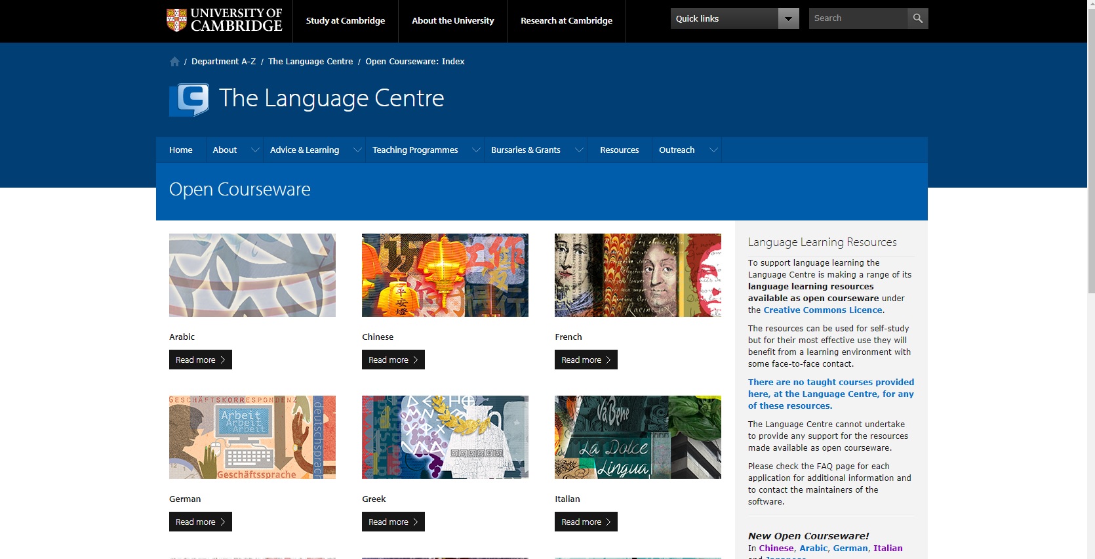Open the Advice & Learning menu item
This screenshot has width=1095, height=559.
[305, 150]
